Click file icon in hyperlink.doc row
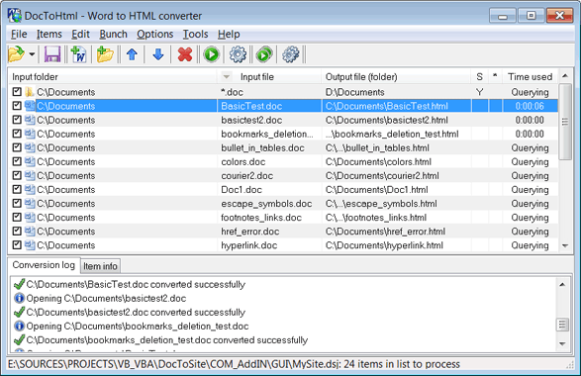The width and height of the screenshot is (581, 376). pos(30,245)
